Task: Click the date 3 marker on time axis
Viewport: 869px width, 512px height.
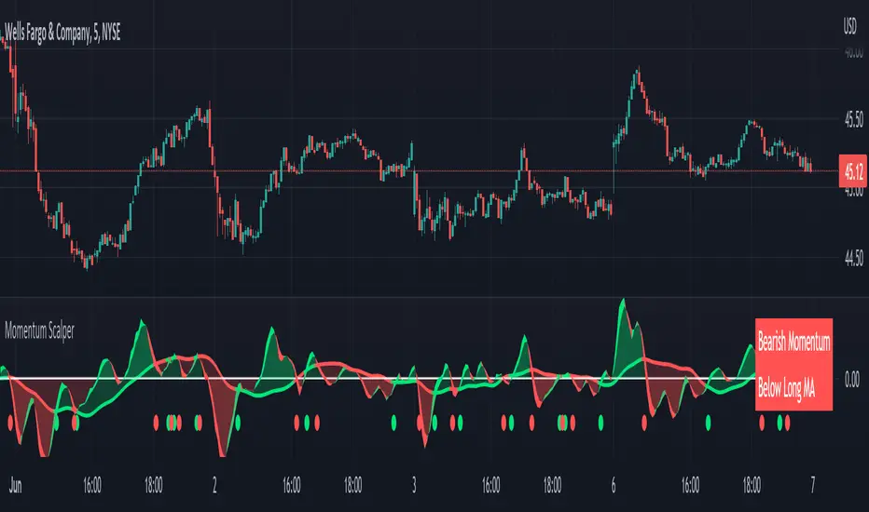Action: (x=413, y=485)
